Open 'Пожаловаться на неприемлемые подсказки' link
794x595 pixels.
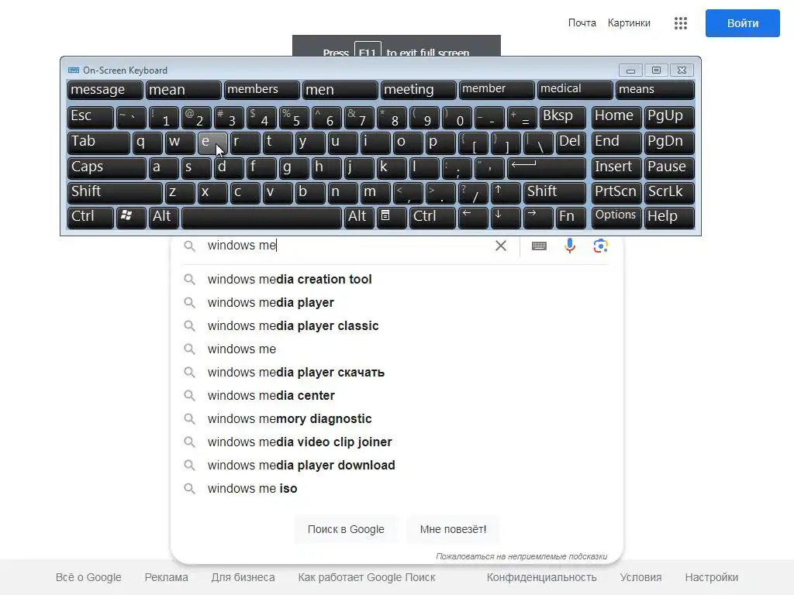(x=522, y=556)
